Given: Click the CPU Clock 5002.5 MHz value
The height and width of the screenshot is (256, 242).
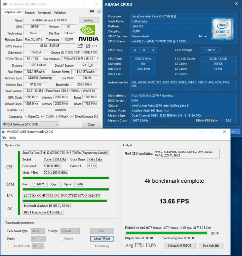Looking at the screenshot, I should (143, 59).
